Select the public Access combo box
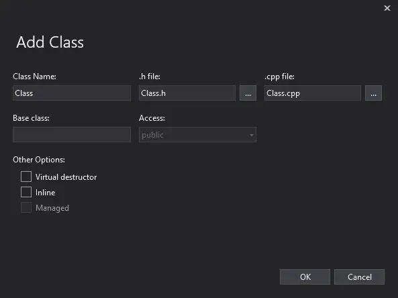The width and height of the screenshot is (398, 298). point(197,134)
